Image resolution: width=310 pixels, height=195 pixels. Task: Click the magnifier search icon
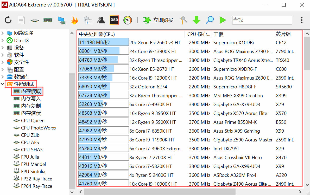210,20
